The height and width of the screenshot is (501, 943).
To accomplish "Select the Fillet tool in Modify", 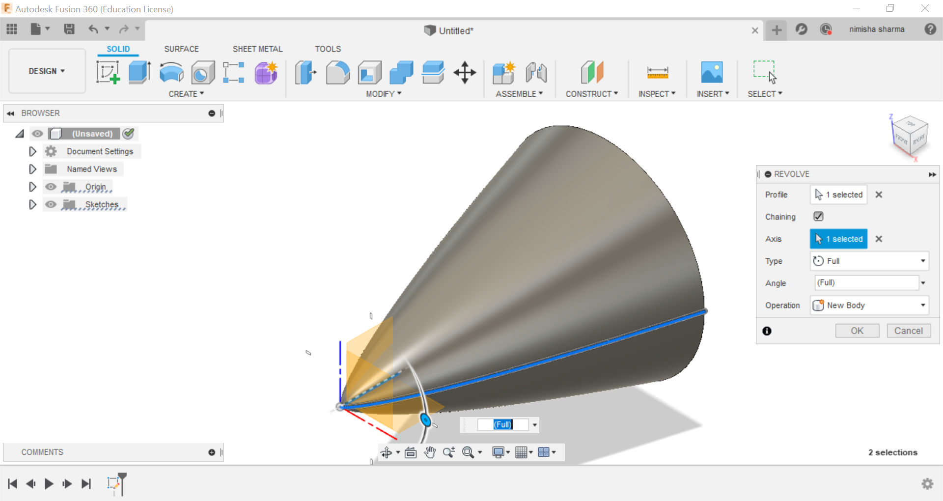I will coord(337,73).
